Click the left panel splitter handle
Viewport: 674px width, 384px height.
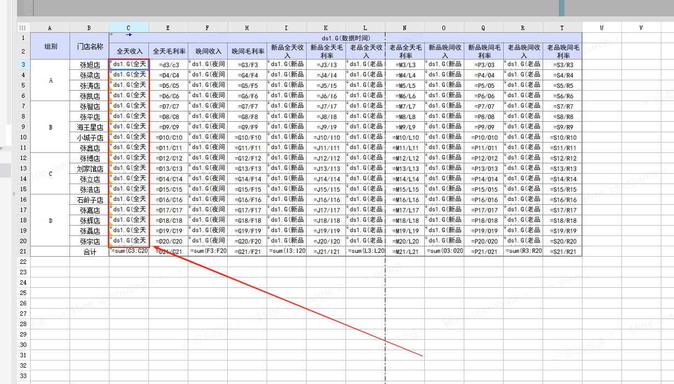click(x=14, y=193)
